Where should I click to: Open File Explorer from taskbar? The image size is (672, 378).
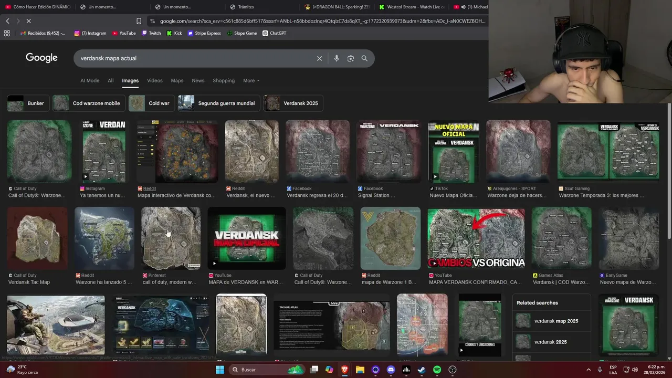(360, 370)
